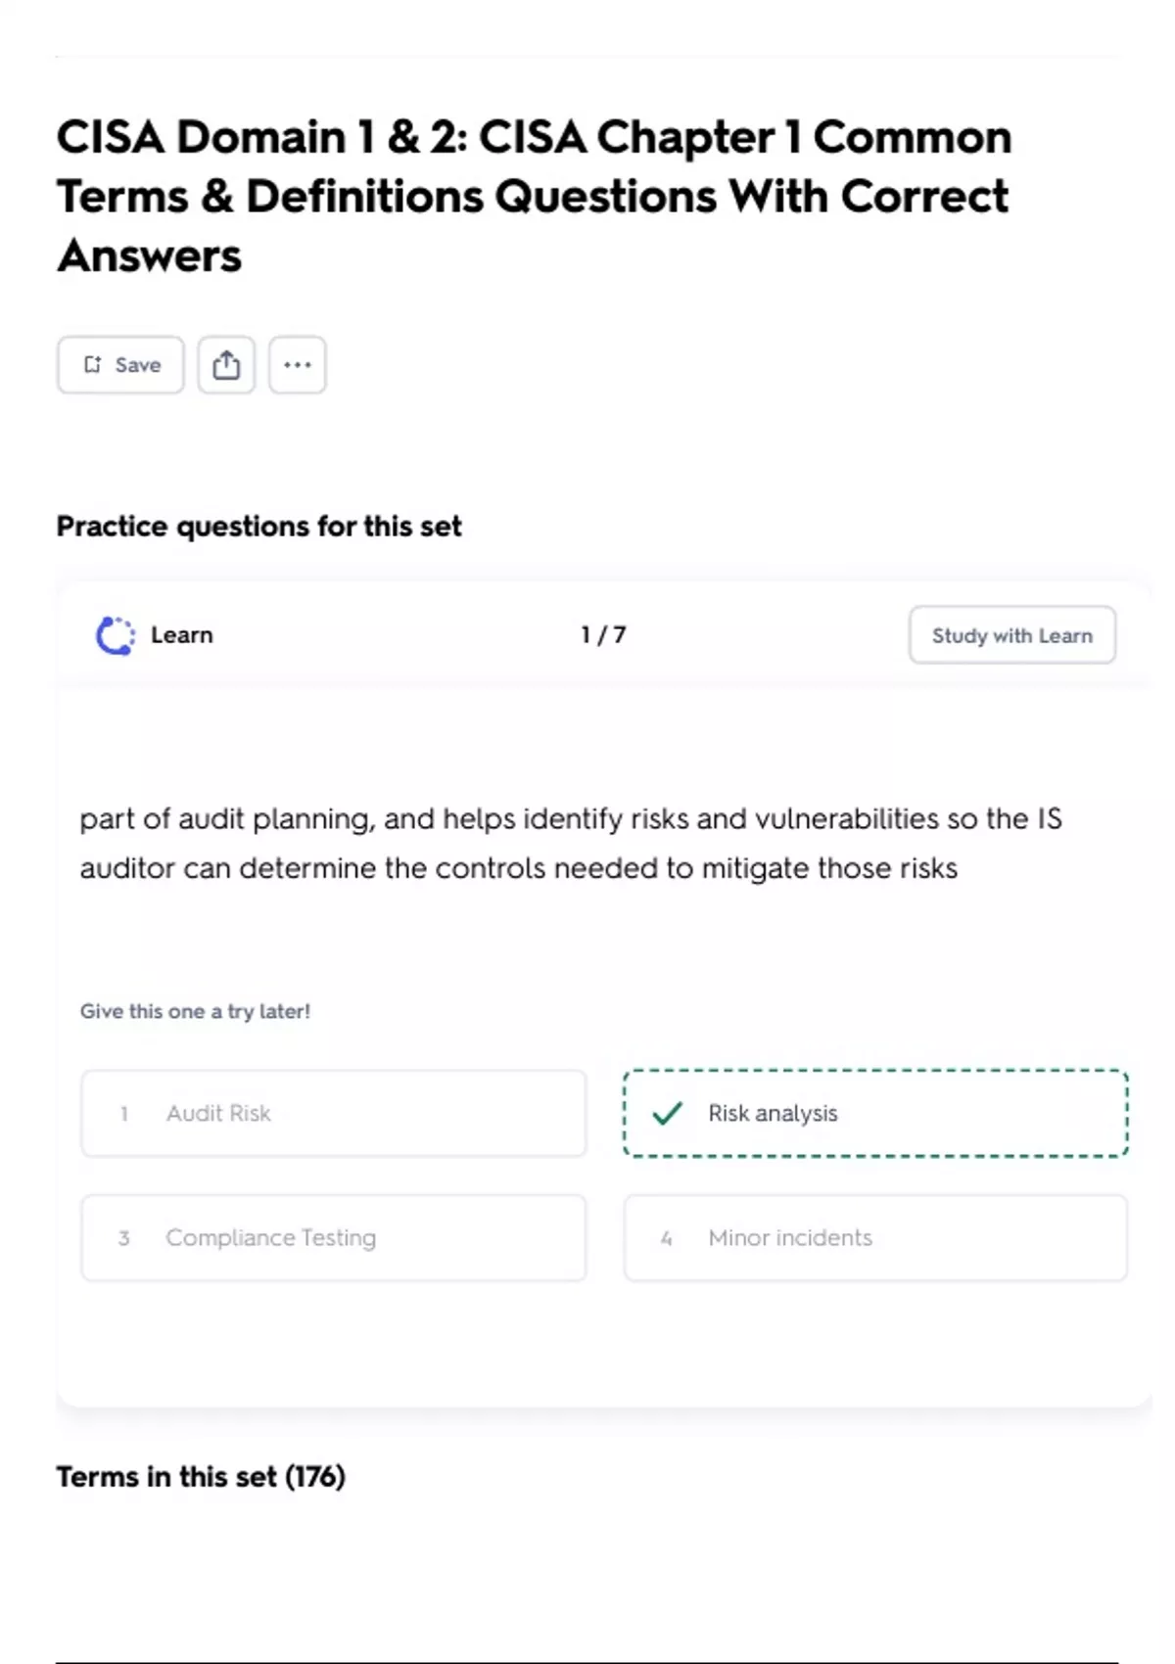Select the Compliance Testing answer option
Viewport: 1175px width, 1664px height.
coord(334,1237)
